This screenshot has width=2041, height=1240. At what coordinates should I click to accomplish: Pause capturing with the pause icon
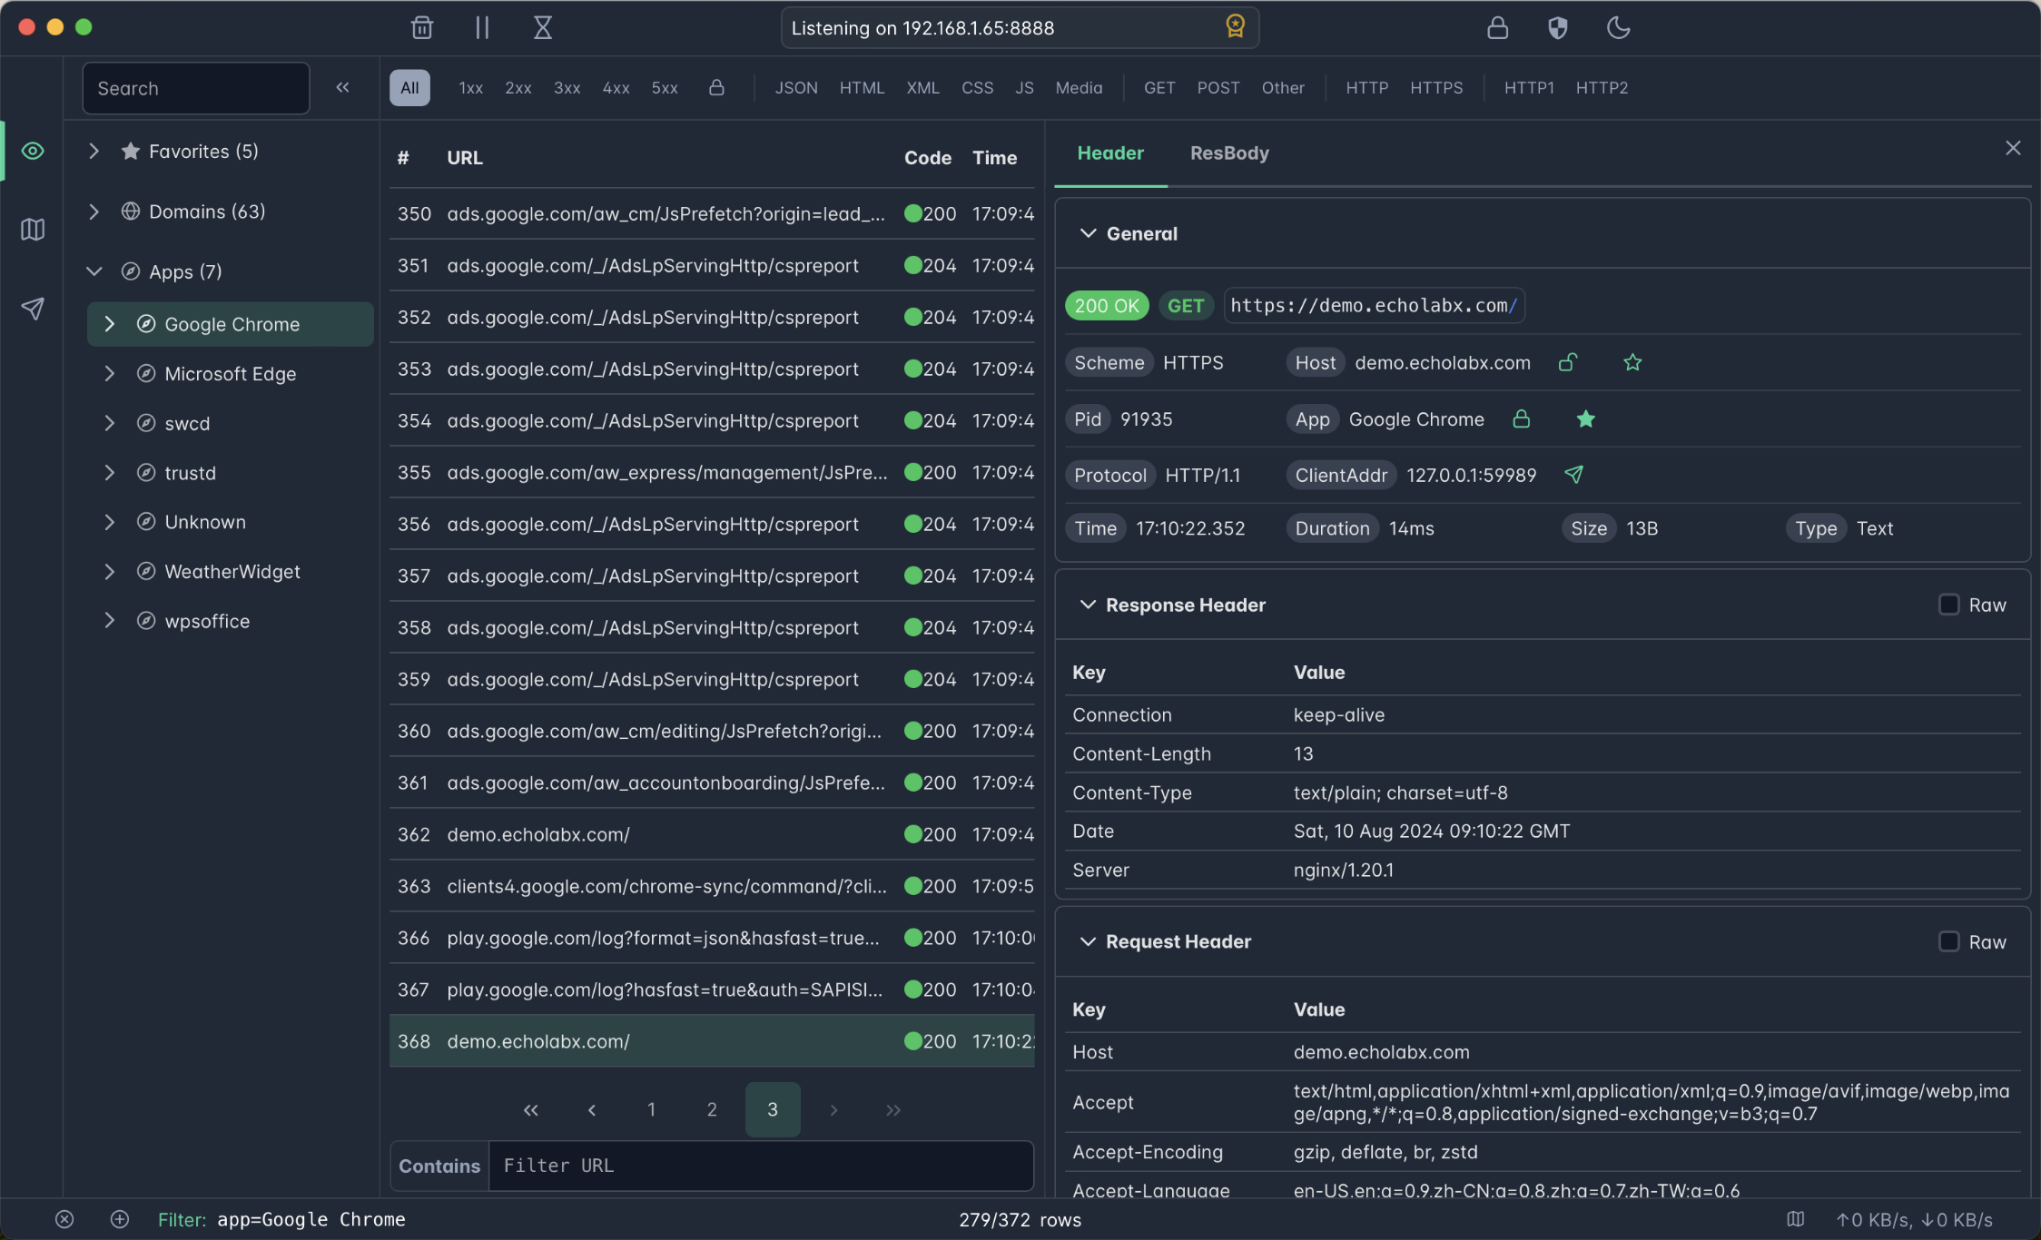[482, 27]
